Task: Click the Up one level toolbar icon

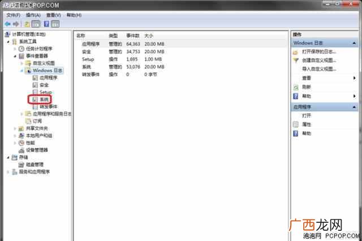Action: tap(27, 24)
